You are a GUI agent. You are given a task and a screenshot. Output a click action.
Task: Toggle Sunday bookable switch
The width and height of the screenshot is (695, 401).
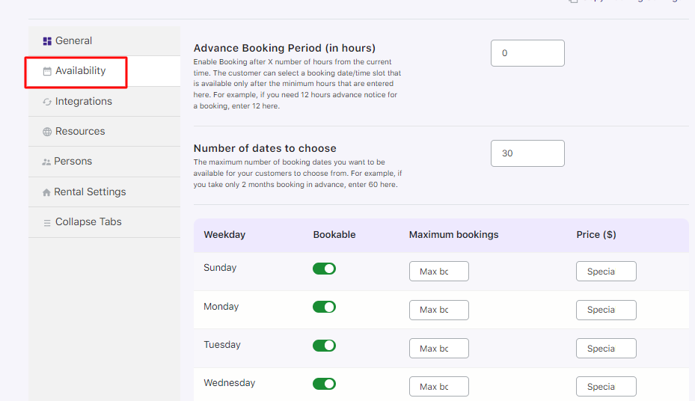pos(324,269)
